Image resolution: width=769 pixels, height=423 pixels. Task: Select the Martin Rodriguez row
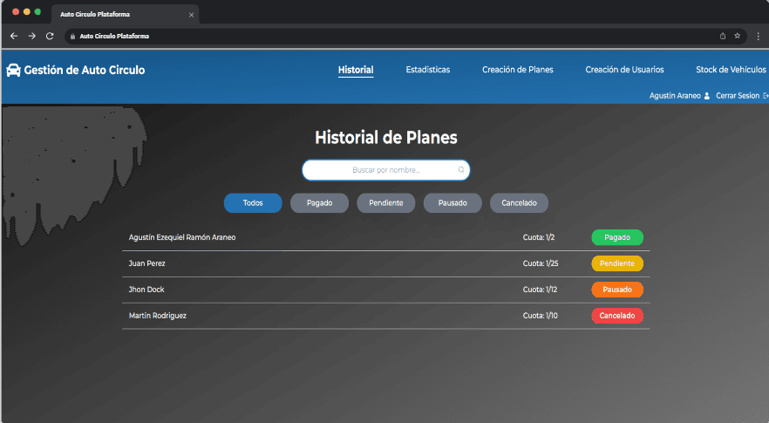pyautogui.click(x=386, y=316)
